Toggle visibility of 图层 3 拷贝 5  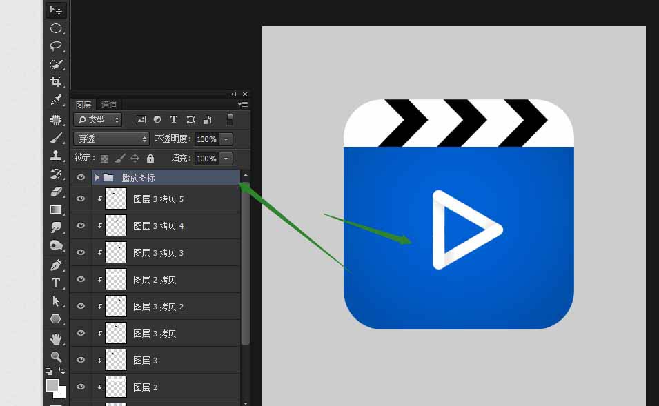[81, 199]
